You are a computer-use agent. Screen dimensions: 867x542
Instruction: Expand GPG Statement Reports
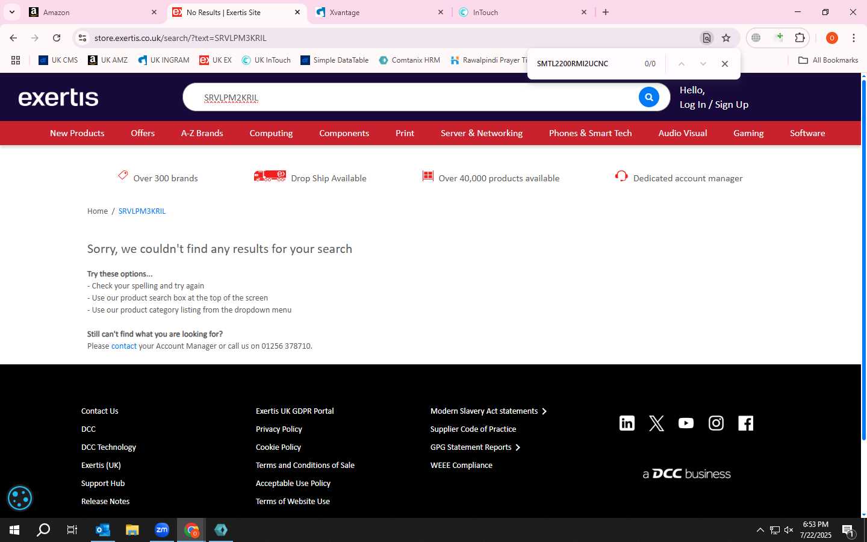pyautogui.click(x=475, y=447)
